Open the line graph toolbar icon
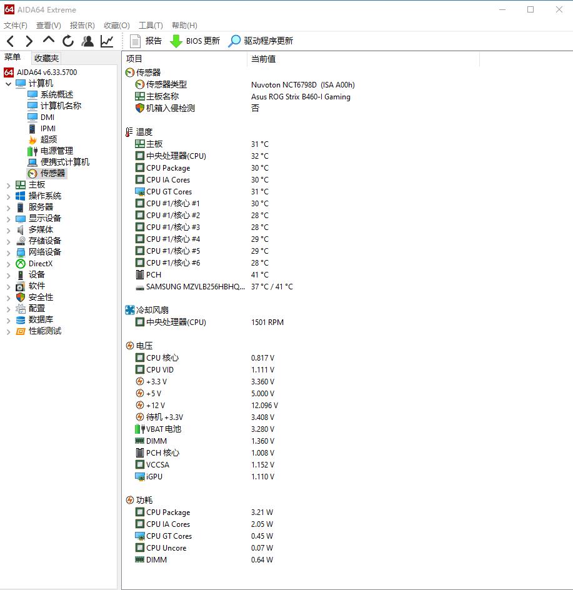 click(107, 41)
